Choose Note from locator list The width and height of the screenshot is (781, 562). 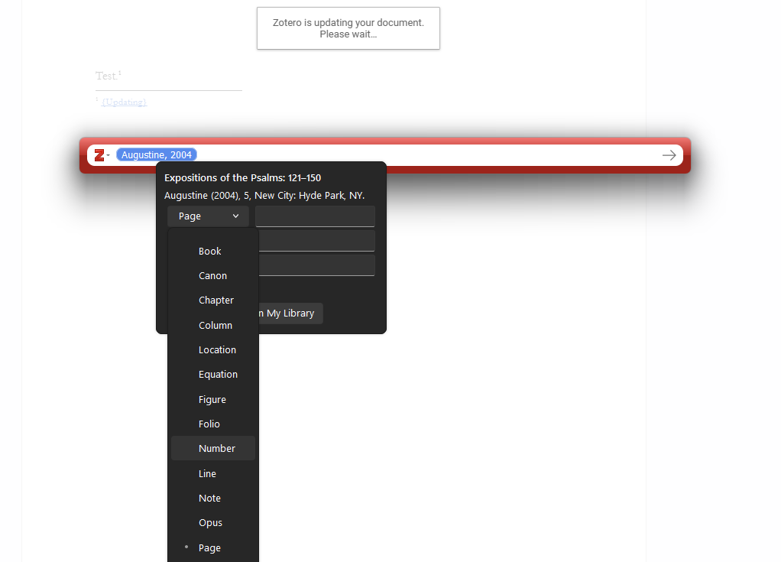tap(213, 499)
